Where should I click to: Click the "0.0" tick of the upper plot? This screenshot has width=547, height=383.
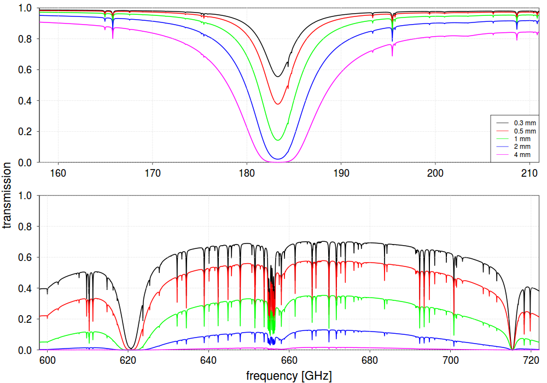(x=25, y=163)
